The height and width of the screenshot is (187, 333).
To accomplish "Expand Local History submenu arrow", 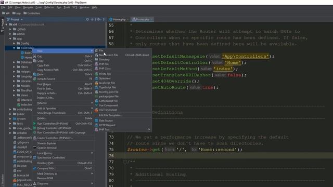I will [92, 153].
